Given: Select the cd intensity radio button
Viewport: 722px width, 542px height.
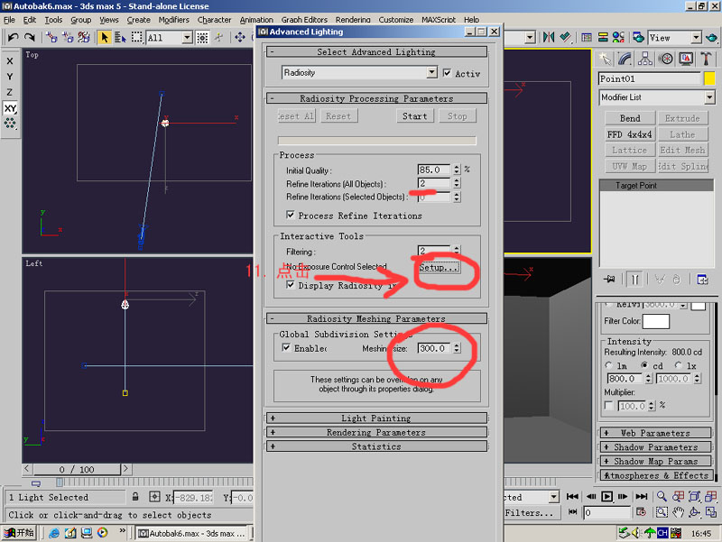Looking at the screenshot, I should [x=644, y=365].
